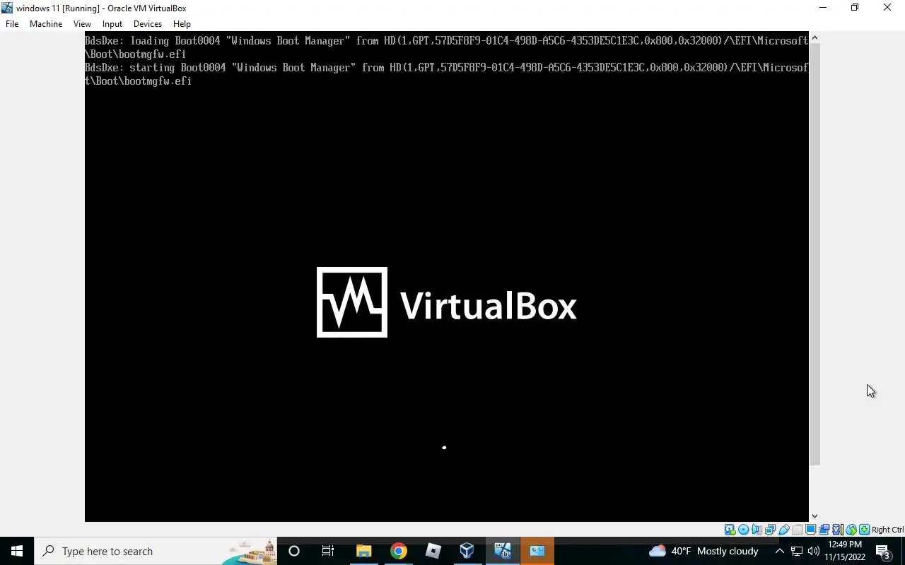Click the VirtualBox window title icon

pos(7,8)
